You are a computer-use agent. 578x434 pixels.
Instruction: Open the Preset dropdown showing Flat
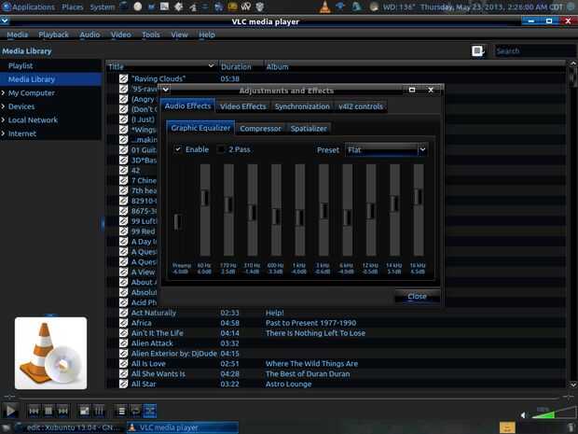coord(386,149)
